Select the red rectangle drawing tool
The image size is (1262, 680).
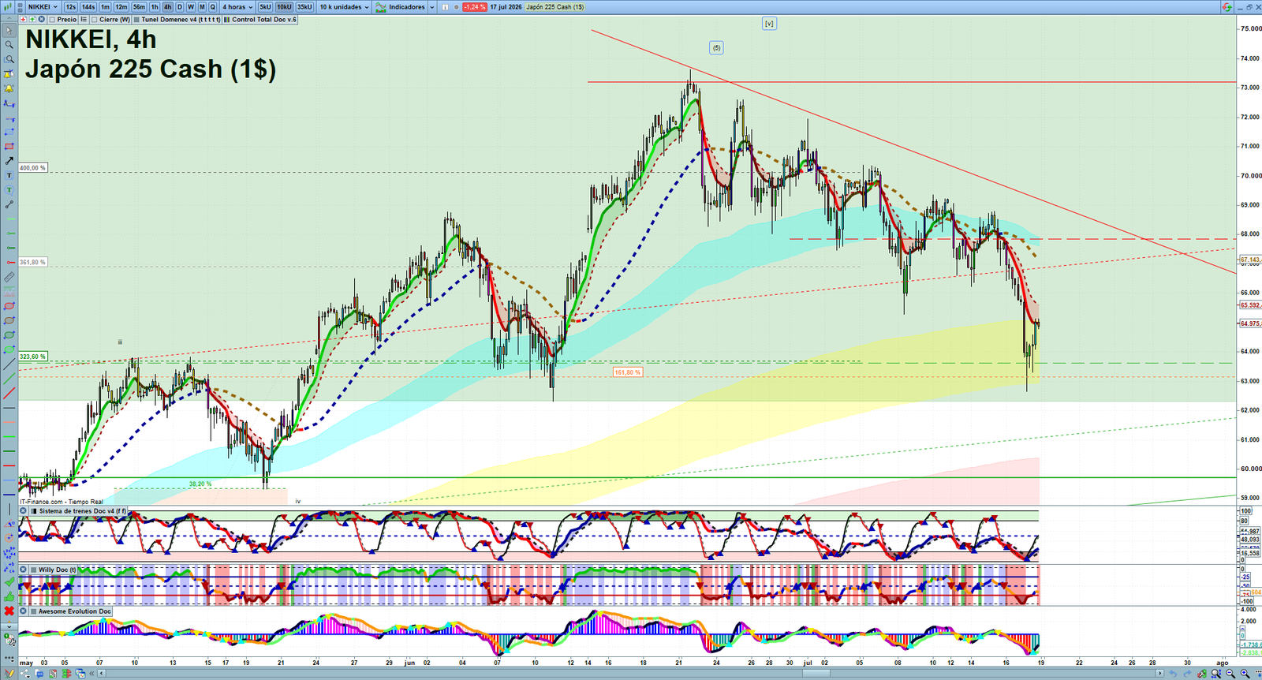click(9, 147)
